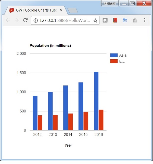Image resolution: width=153 pixels, height=164 pixels.
Task: Click the Asia blue legend swatch
Action: (x=114, y=55)
